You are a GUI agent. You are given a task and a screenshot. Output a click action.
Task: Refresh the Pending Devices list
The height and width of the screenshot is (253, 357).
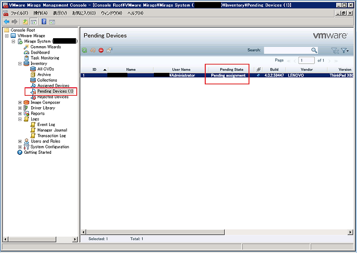click(84, 50)
